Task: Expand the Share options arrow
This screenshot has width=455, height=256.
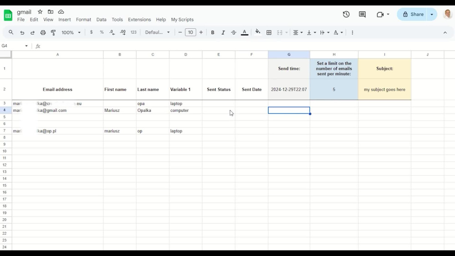Action: point(432,14)
